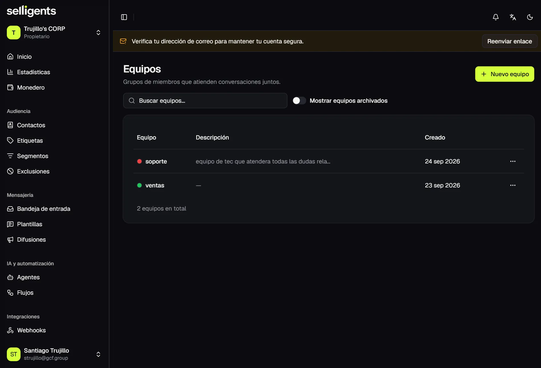Screen dimensions: 541x368
Task: Click the Etiquetas tag icon
Action: (x=10, y=140)
